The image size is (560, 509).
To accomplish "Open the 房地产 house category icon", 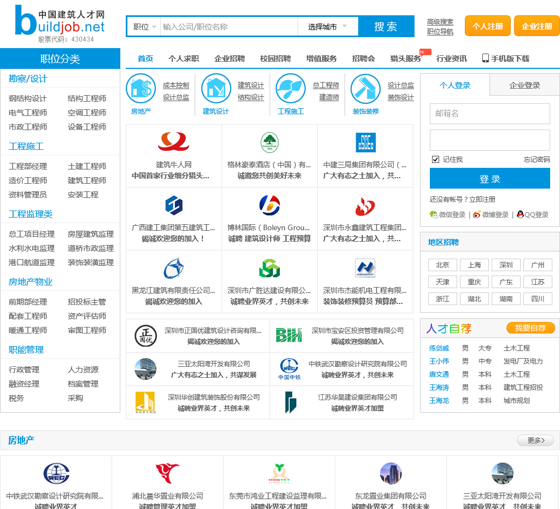I will tap(141, 88).
